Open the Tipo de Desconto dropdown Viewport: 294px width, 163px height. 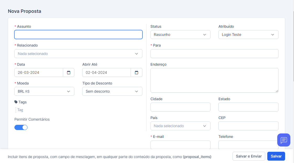coord(112,91)
